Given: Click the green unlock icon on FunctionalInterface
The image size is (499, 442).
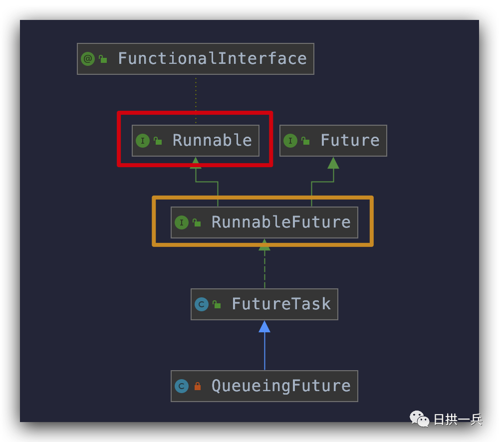Looking at the screenshot, I should click(x=103, y=59).
